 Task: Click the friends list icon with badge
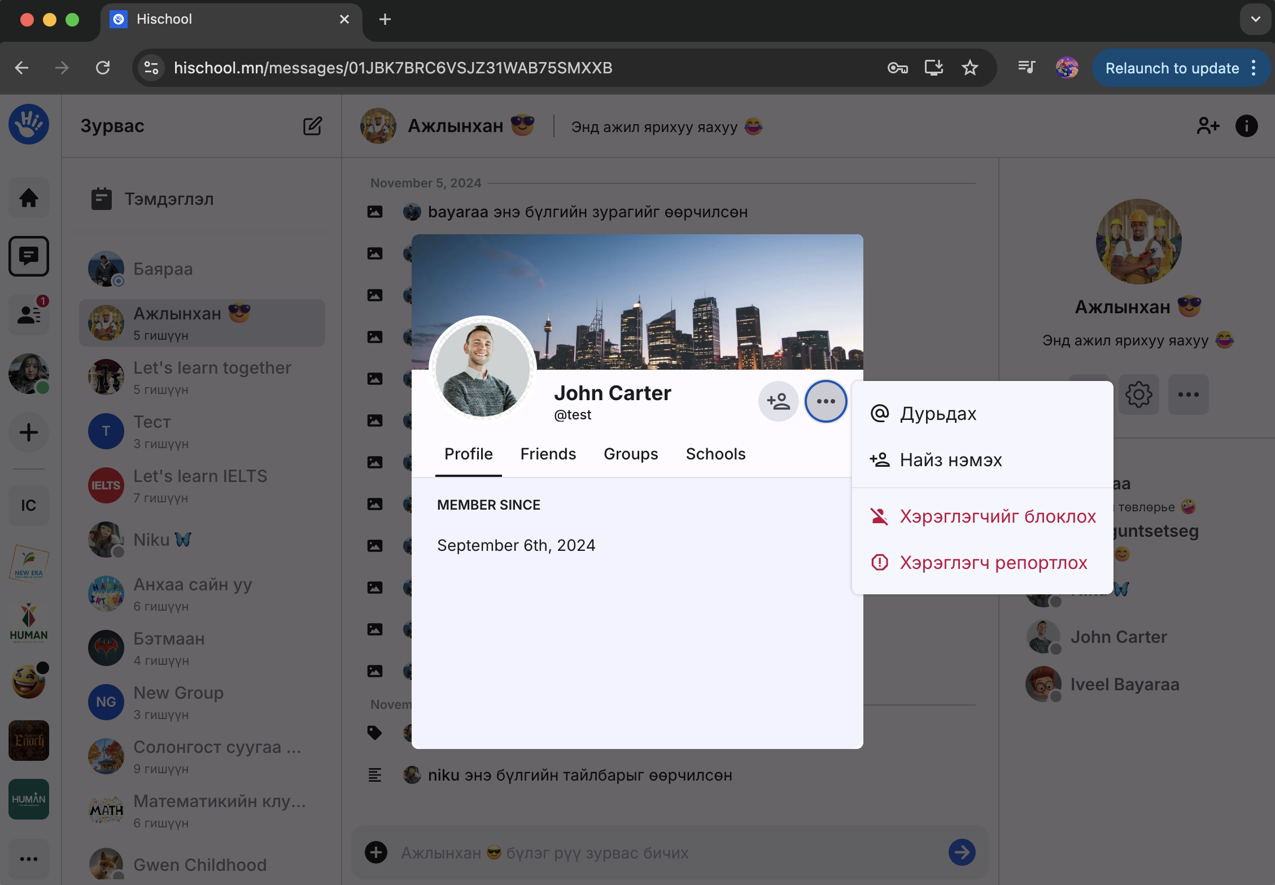tap(29, 314)
